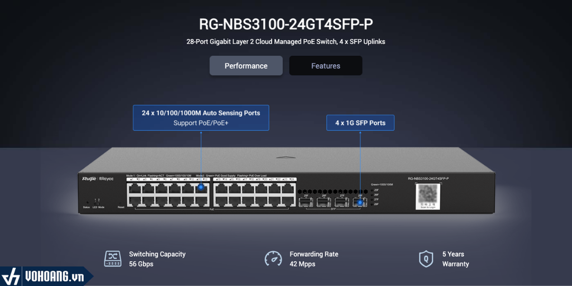Click the 5 Years Warranty shield icon
572x286 pixels.
pyautogui.click(x=426, y=259)
